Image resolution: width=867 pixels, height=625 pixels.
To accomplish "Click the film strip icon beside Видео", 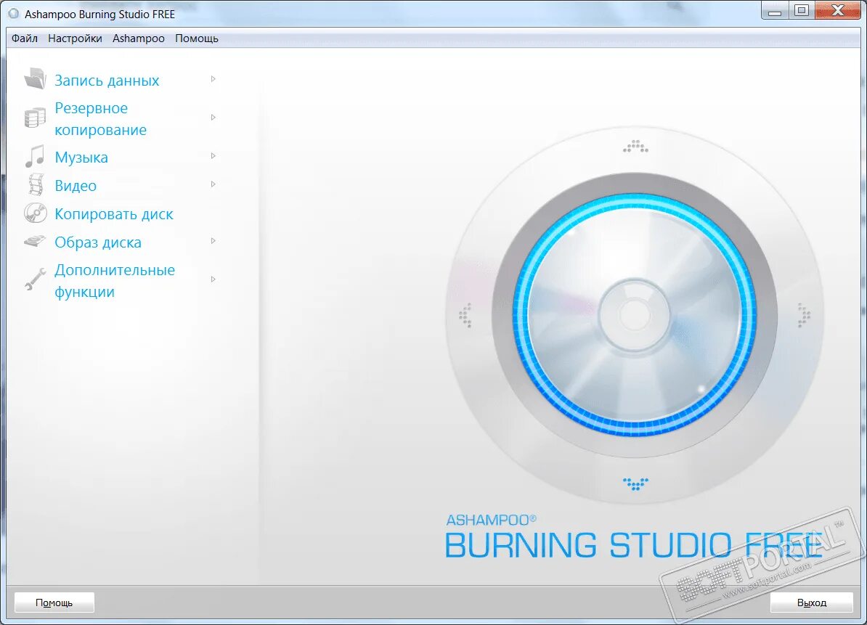I will point(36,184).
